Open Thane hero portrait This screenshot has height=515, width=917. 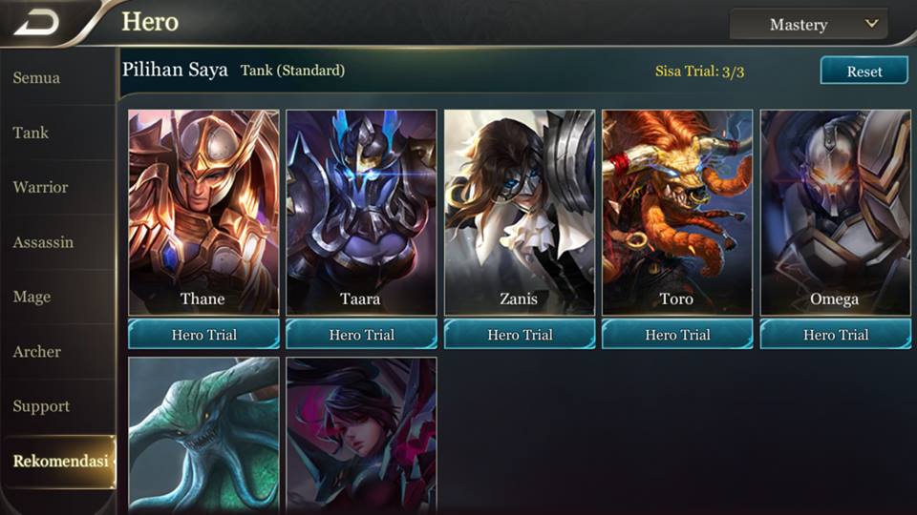tap(203, 213)
